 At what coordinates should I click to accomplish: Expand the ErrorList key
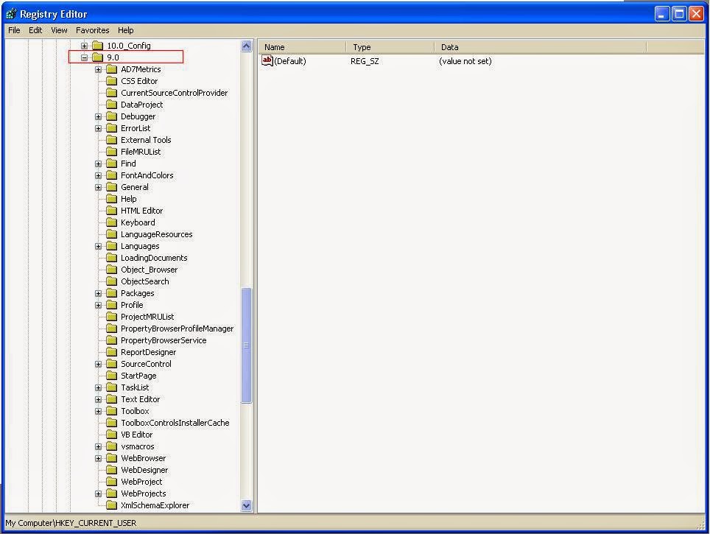(98, 128)
